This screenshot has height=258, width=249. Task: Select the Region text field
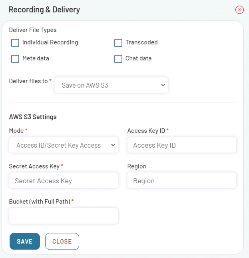tap(182, 180)
